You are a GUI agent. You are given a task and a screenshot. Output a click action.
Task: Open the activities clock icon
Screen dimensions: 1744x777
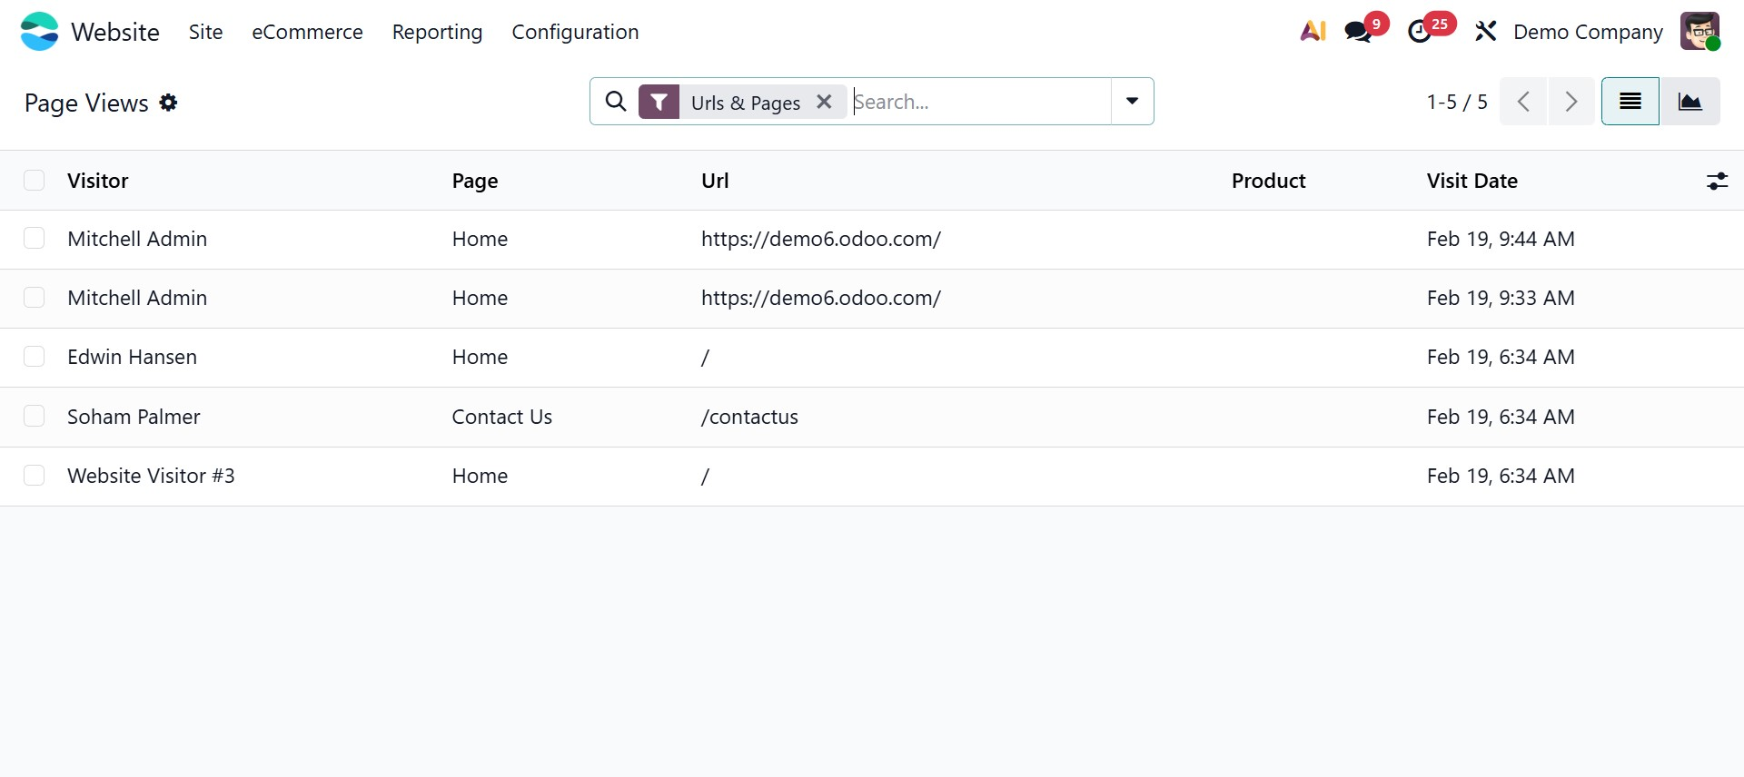(x=1419, y=32)
